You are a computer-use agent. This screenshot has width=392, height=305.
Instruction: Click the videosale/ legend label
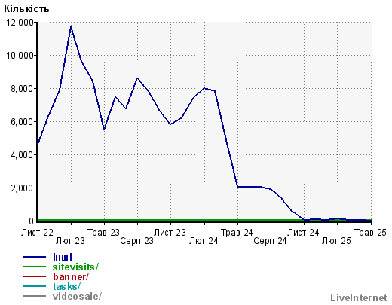tap(77, 296)
